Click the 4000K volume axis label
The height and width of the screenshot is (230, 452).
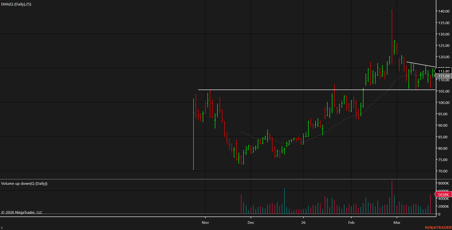443,199
